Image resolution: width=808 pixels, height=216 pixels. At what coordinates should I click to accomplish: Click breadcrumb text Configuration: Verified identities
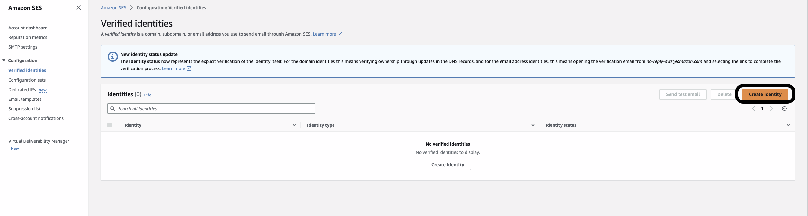[x=171, y=8]
